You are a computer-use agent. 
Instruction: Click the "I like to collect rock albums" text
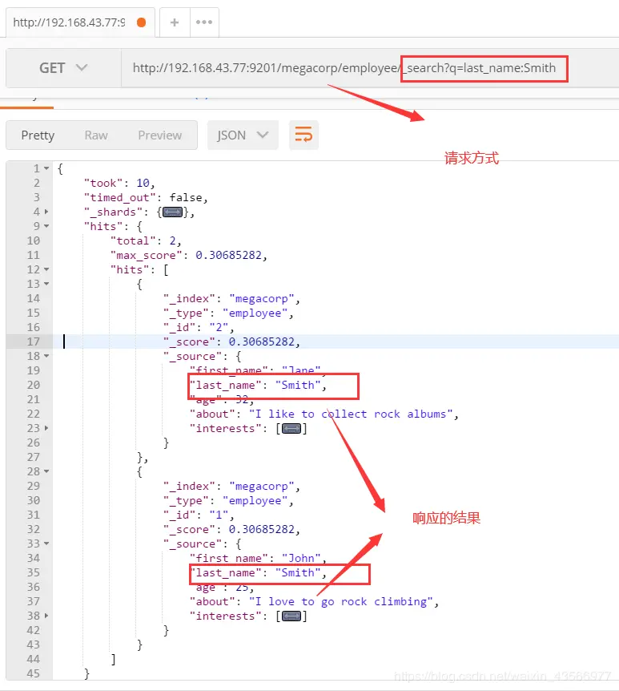point(351,414)
